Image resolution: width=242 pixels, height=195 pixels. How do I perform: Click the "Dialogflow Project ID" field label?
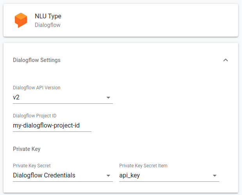click(35, 116)
